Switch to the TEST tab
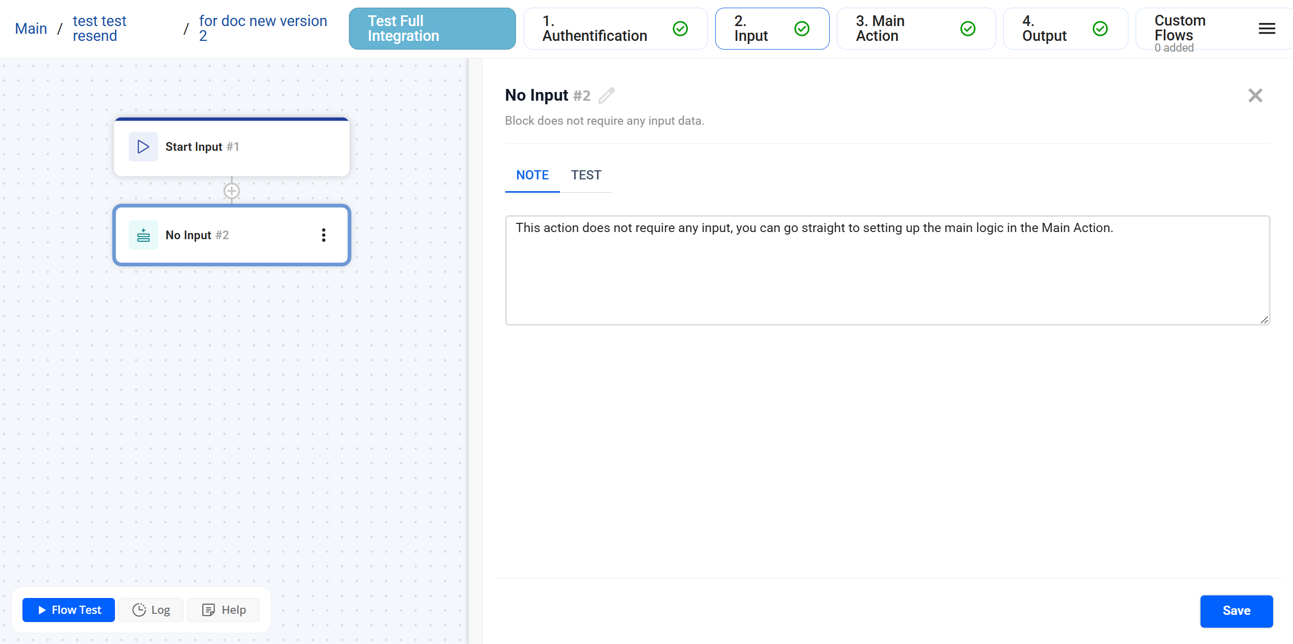This screenshot has height=644, width=1293. [586, 175]
